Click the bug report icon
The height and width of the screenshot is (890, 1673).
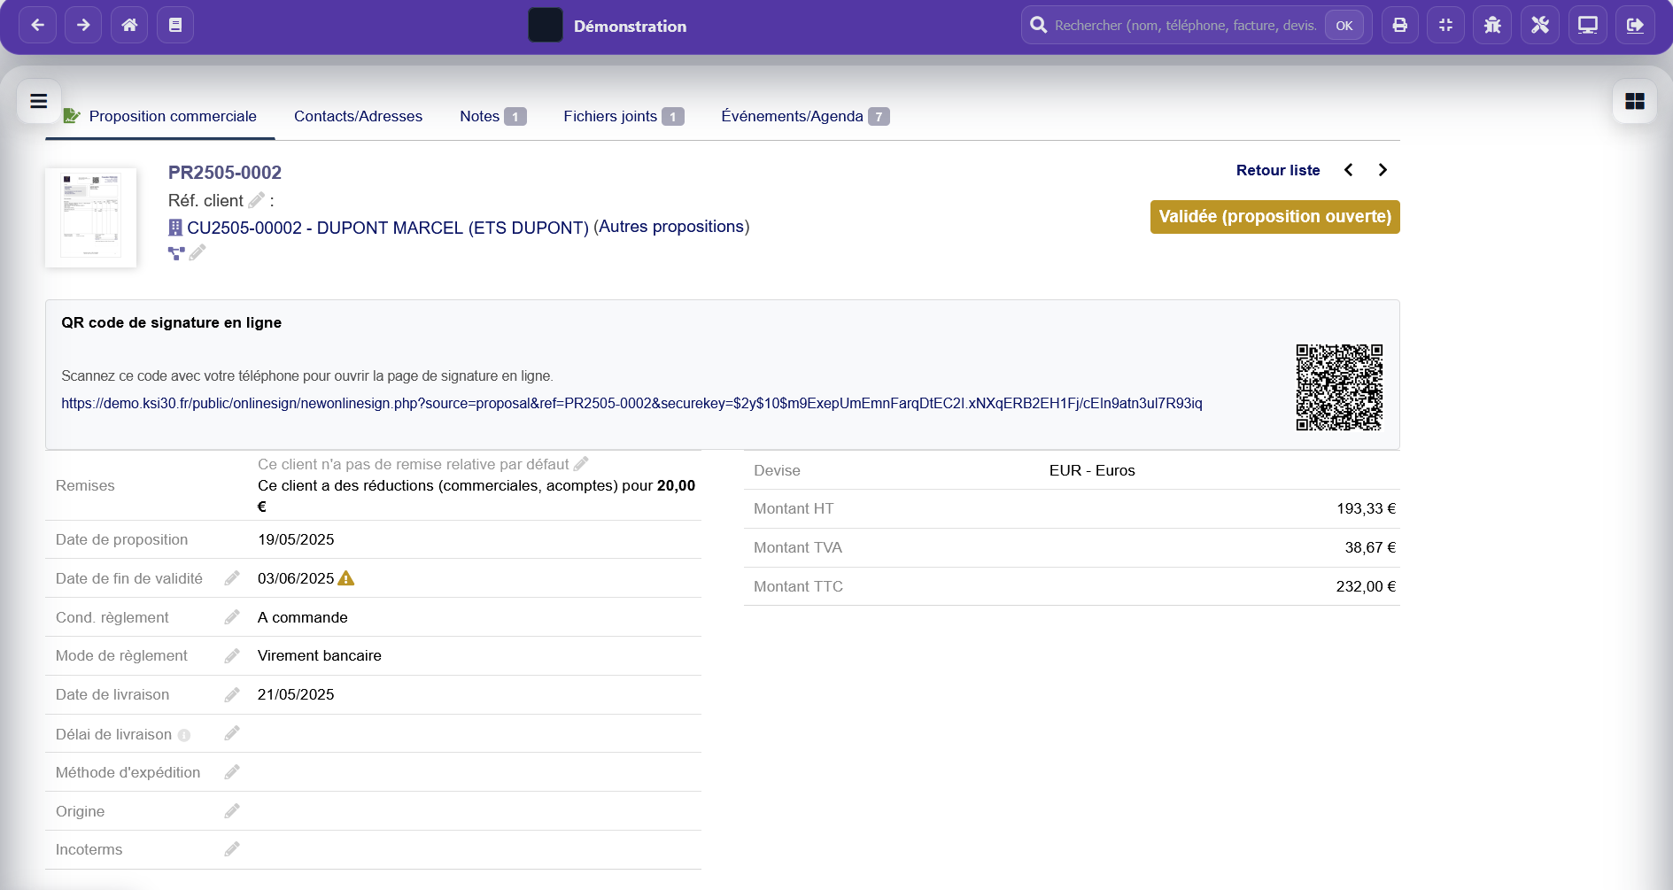1492,25
